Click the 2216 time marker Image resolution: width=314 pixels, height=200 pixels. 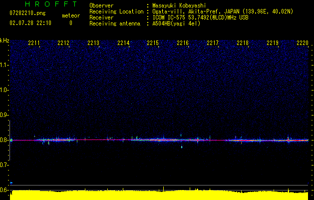(x=183, y=43)
